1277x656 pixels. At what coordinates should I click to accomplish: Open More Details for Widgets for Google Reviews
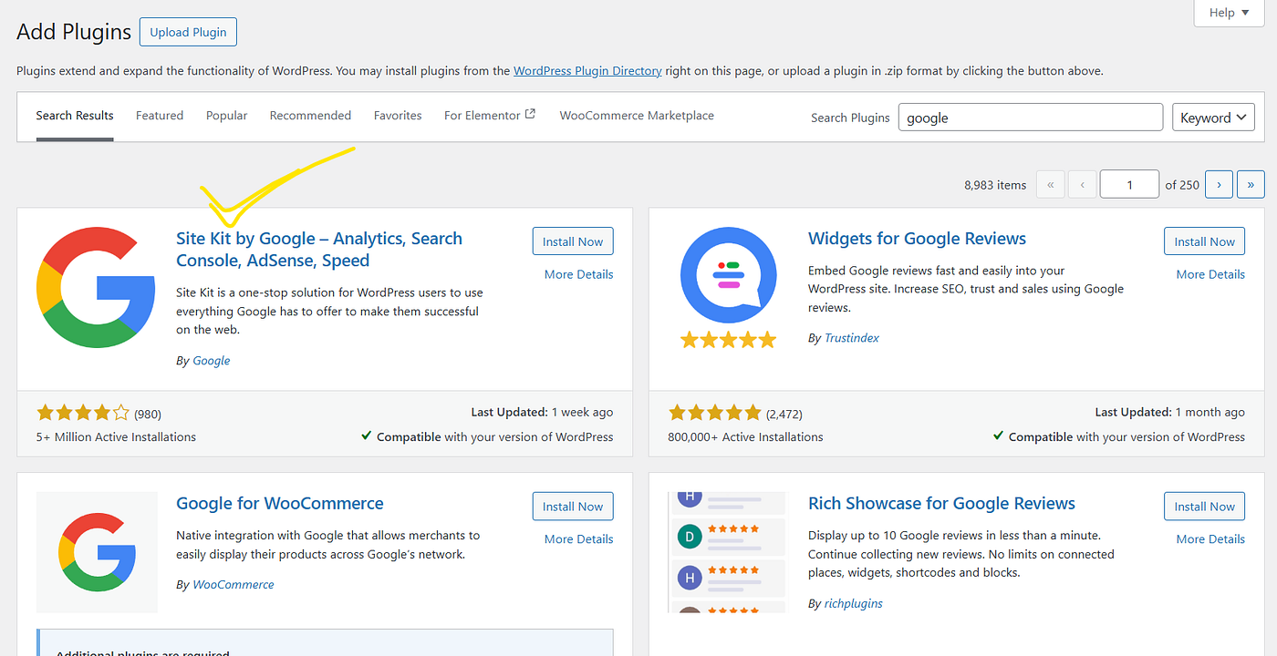[x=1210, y=274]
